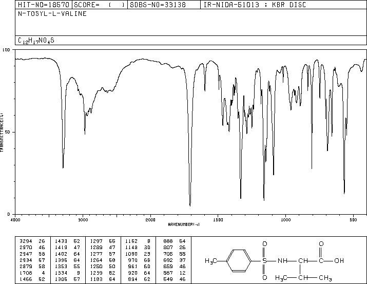The width and height of the screenshot is (367, 284).
Task: Click the 100 label on transmittance axis
Action: (6, 50)
